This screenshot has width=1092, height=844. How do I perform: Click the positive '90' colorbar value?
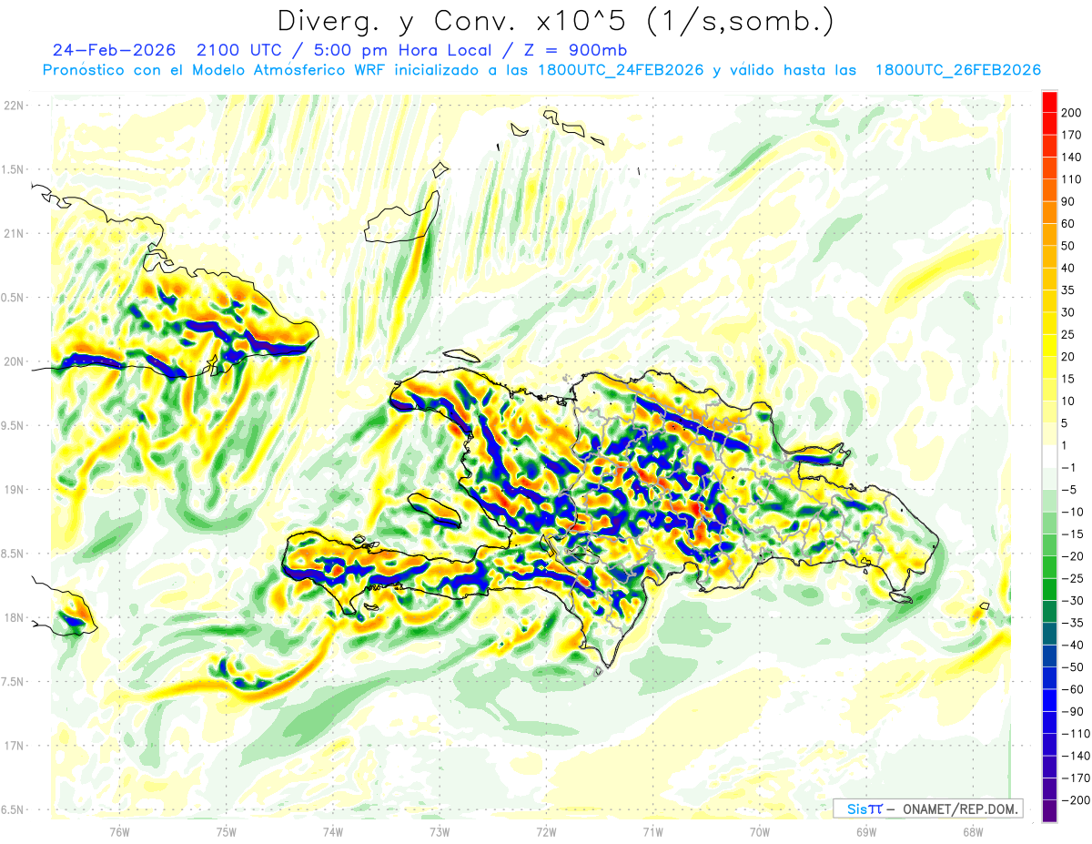click(1067, 201)
